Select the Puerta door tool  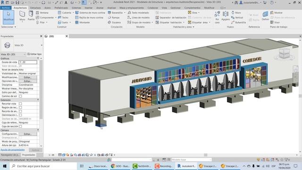[31, 16]
